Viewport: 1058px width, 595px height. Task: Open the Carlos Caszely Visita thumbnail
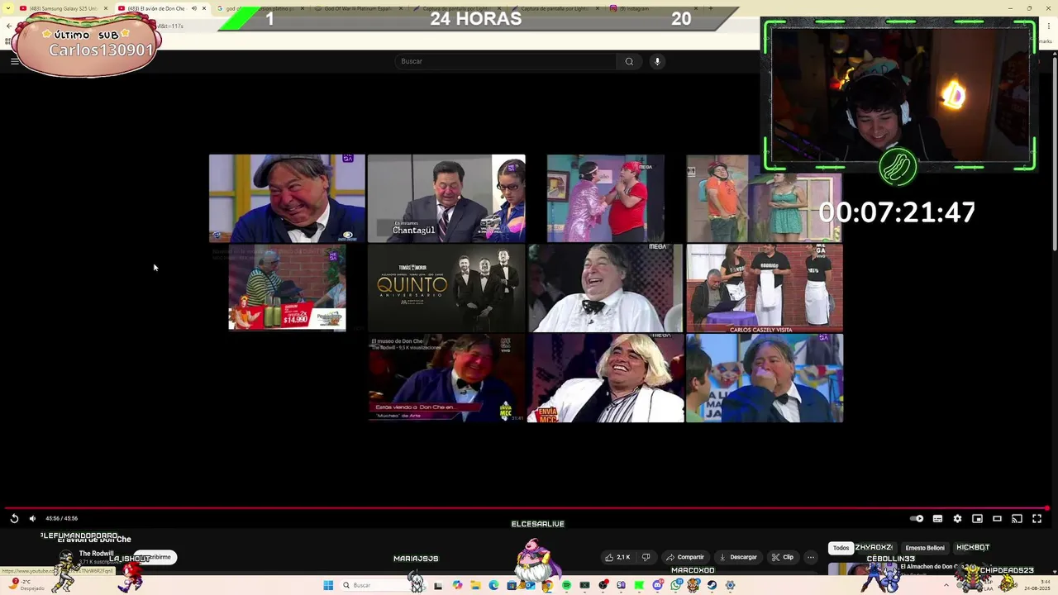(x=765, y=288)
